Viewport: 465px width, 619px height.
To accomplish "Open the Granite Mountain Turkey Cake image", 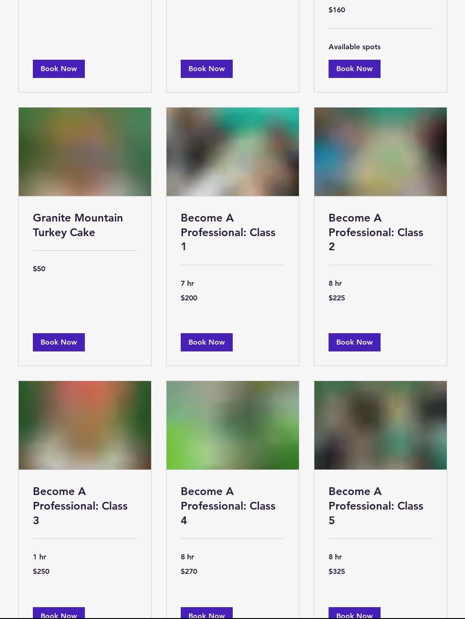I will pyautogui.click(x=85, y=152).
